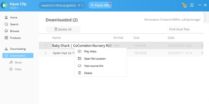
Task: Click the Play Video circle icon
Action: pyautogui.click(x=79, y=51)
